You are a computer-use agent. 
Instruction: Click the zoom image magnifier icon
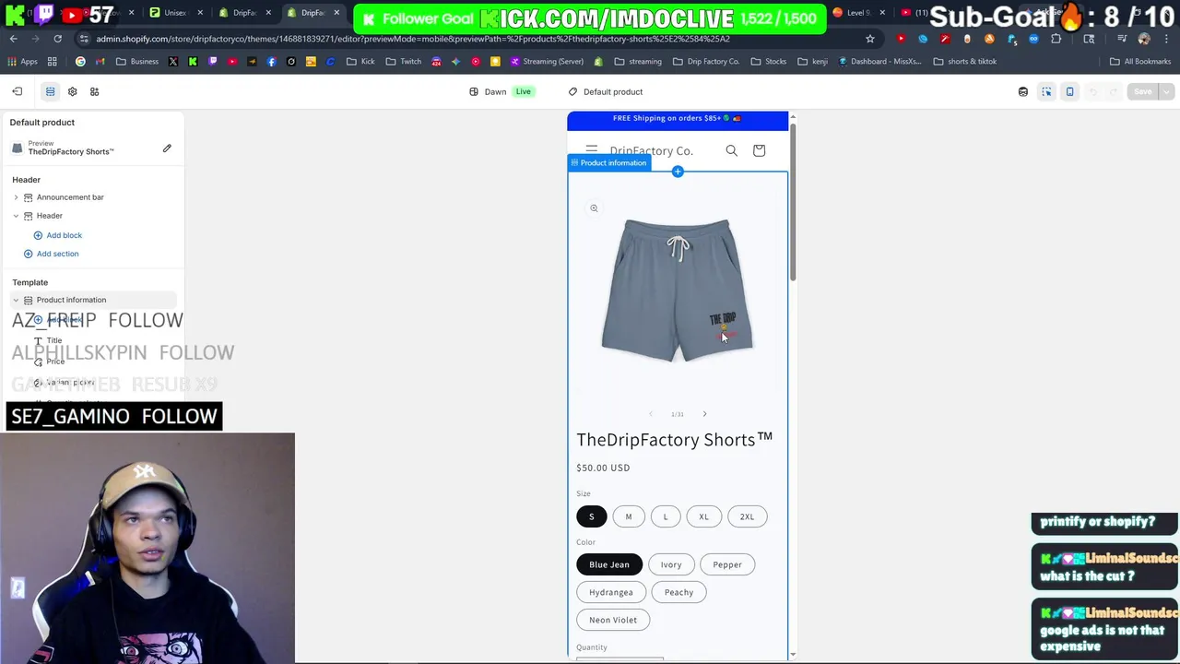point(594,208)
